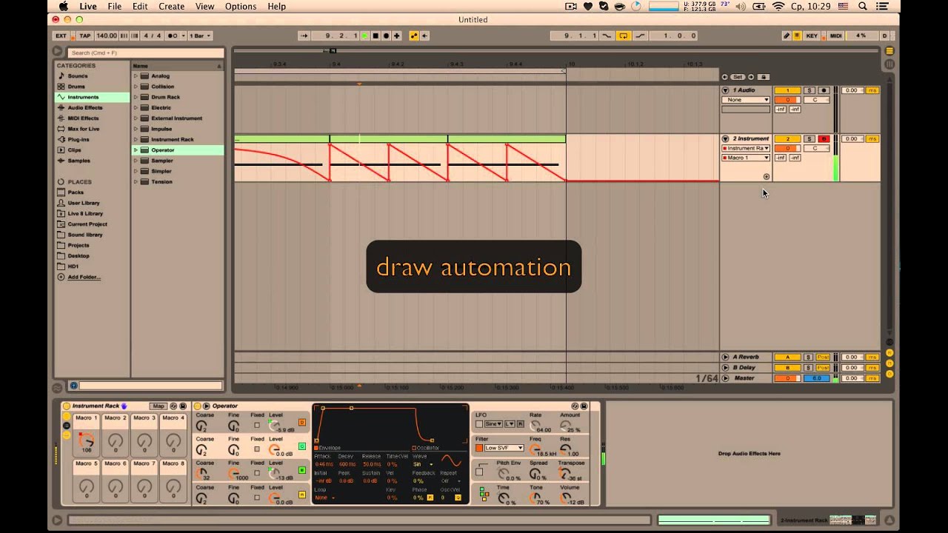Select Max for Live category
948x533 pixels.
click(x=83, y=129)
